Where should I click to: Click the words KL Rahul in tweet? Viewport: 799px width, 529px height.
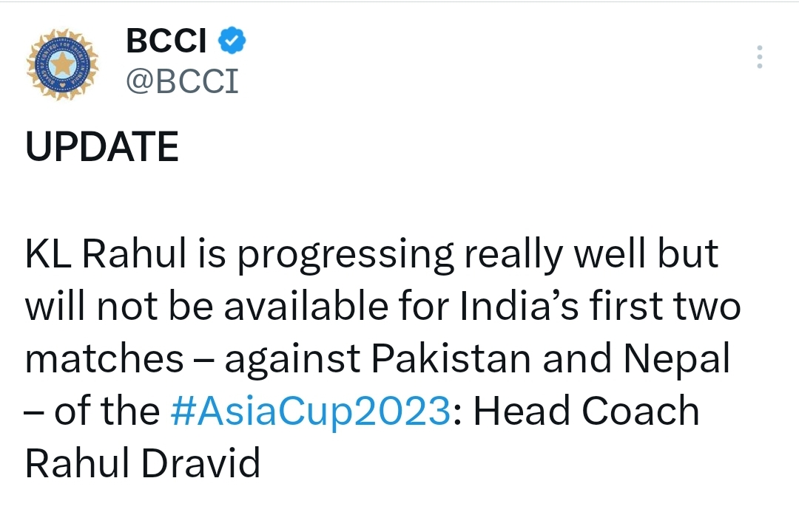pyautogui.click(x=106, y=253)
